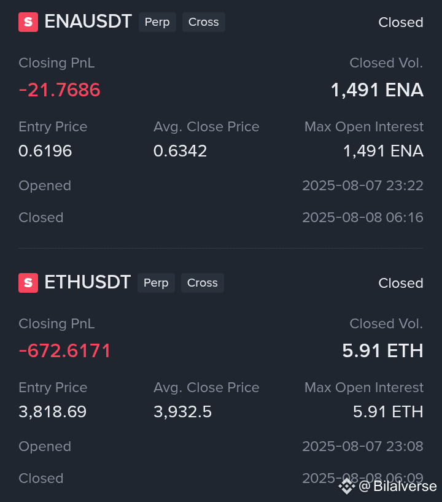
Task: Click the Perp tag next to ETHUSDT
Action: (156, 283)
